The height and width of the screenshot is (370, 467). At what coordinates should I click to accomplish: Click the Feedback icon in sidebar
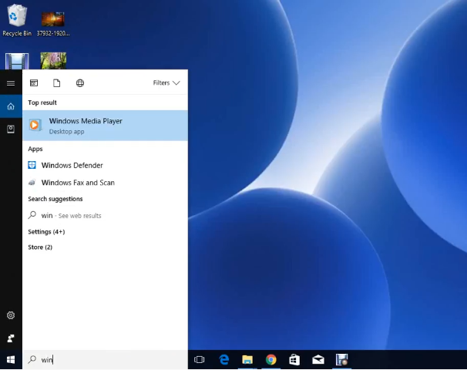(11, 338)
